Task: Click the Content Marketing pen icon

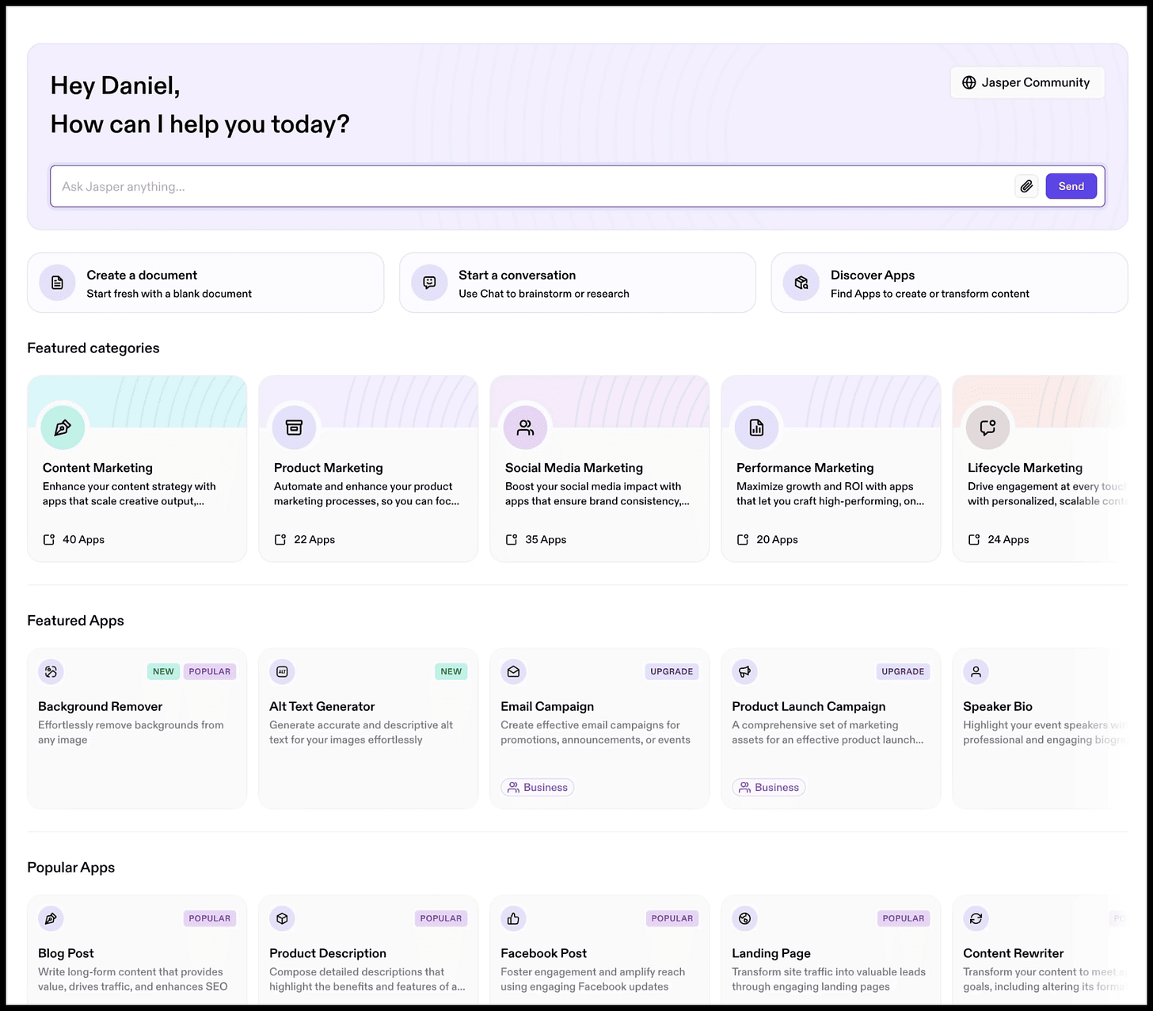Action: [x=63, y=428]
